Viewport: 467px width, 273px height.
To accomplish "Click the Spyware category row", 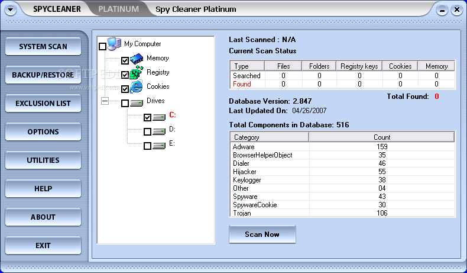I will 342,197.
